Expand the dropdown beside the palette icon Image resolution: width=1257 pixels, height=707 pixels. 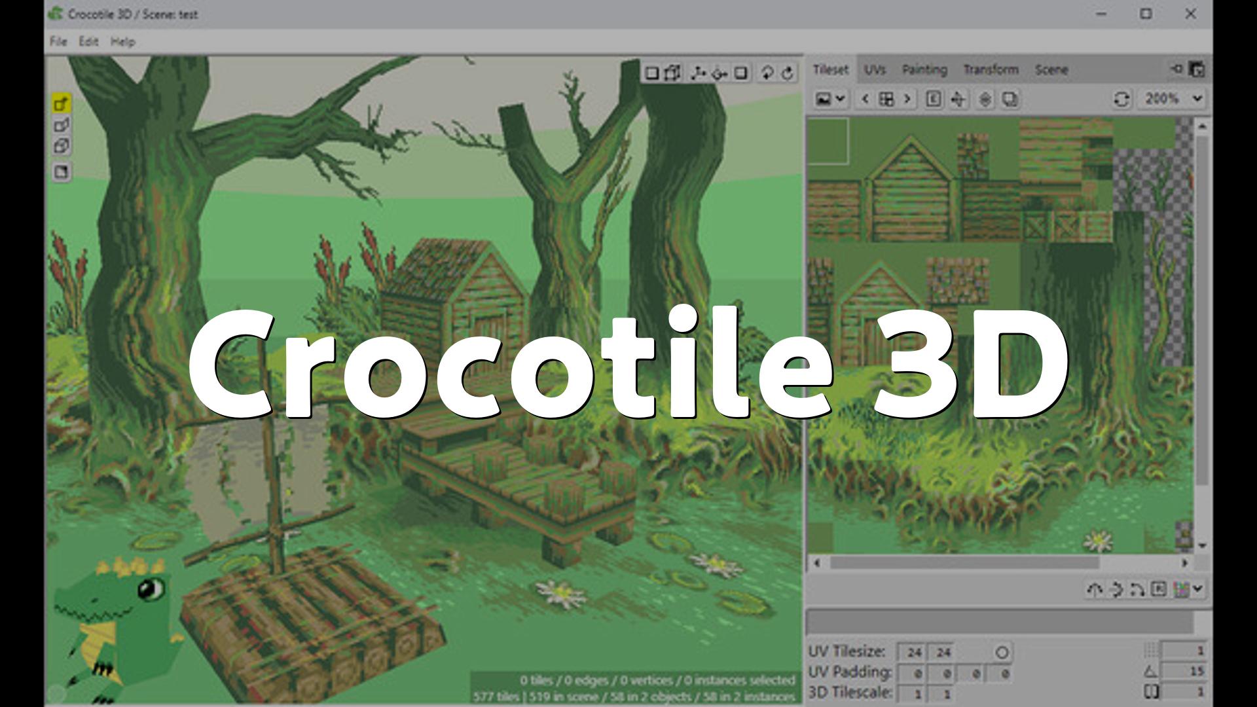click(x=1197, y=589)
